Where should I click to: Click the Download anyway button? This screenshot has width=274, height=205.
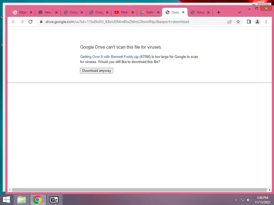(96, 70)
